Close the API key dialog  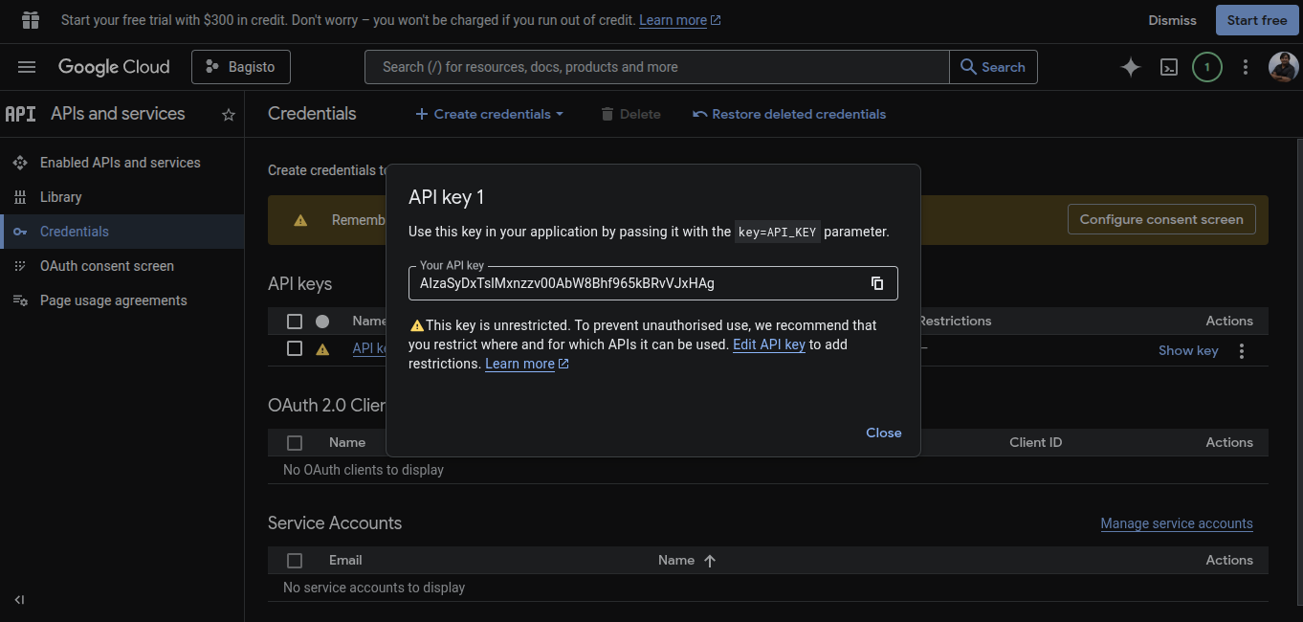(x=883, y=433)
